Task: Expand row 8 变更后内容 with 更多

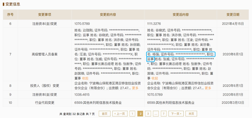Action: [208, 88]
